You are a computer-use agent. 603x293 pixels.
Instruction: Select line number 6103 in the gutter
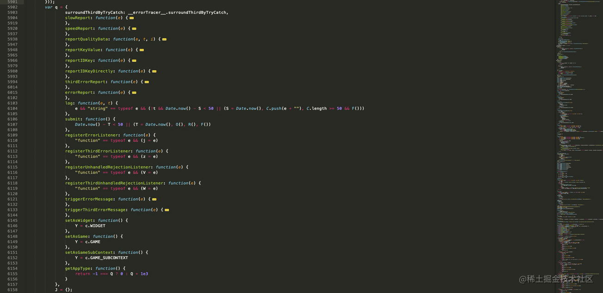pos(12,103)
